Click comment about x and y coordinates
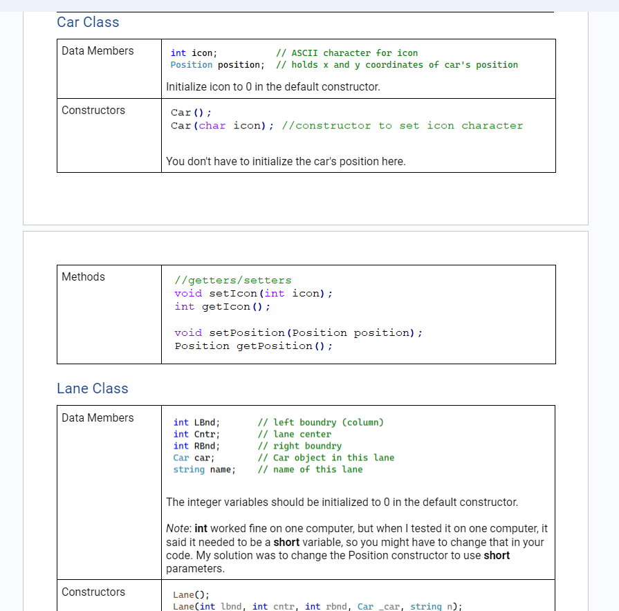Screen dimensions: 619x611 (397, 65)
